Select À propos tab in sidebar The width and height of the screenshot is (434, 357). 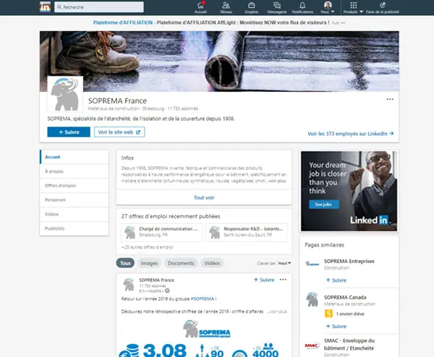[75, 171]
